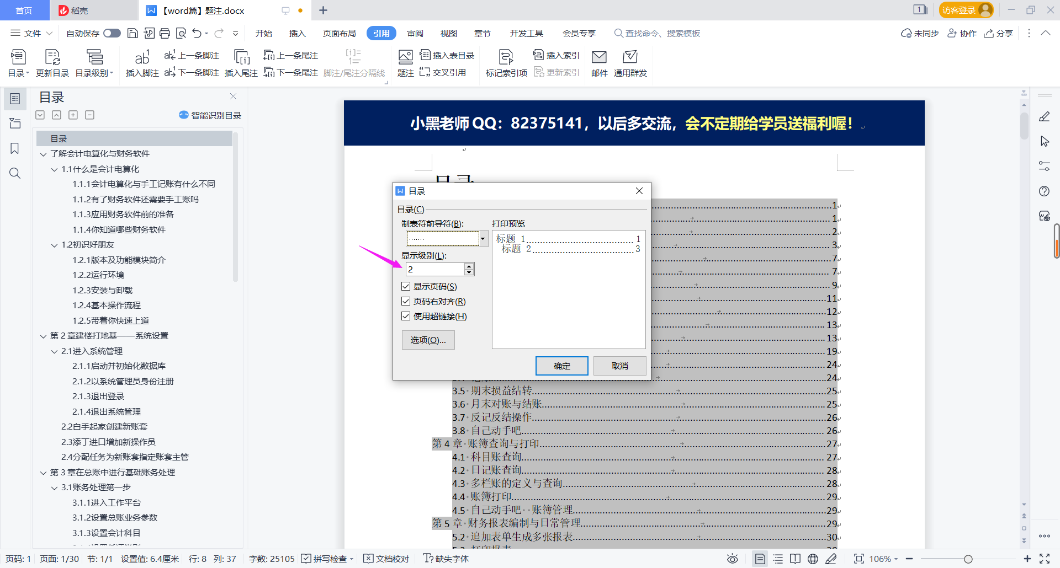Click 插入索引 in the ribbon
Image resolution: width=1060 pixels, height=568 pixels.
(556, 55)
